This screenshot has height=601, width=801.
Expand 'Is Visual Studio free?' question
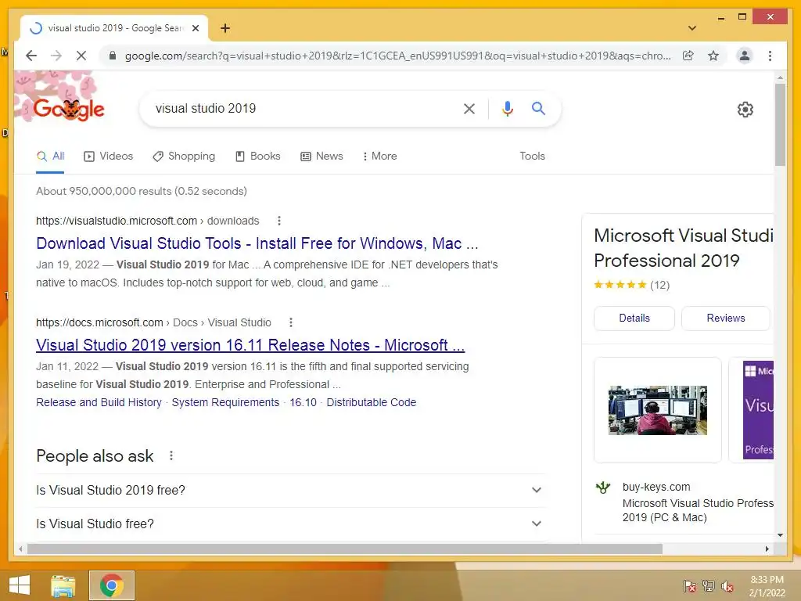(290, 524)
